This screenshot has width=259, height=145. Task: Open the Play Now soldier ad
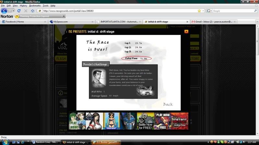(x=77, y=121)
